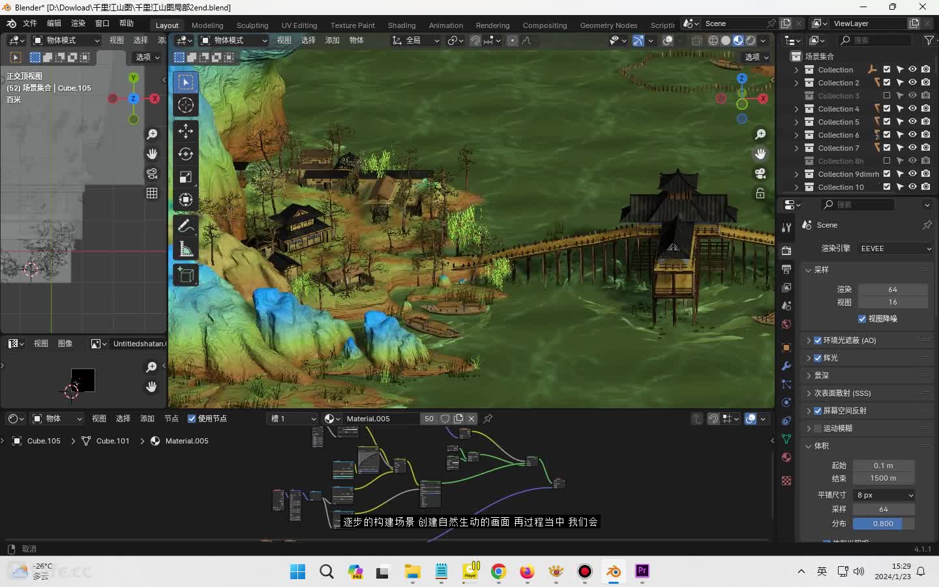Activate the Scale tool
The width and height of the screenshot is (939, 587).
(186, 177)
